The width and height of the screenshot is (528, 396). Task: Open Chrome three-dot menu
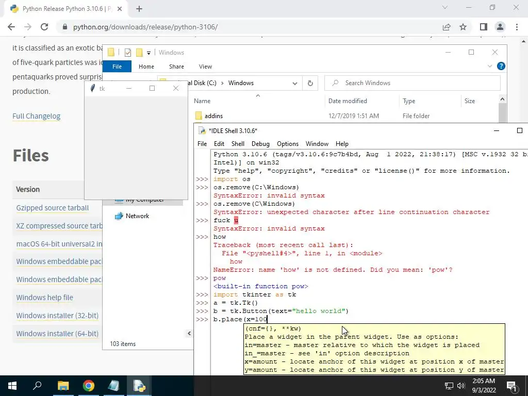coord(517,27)
